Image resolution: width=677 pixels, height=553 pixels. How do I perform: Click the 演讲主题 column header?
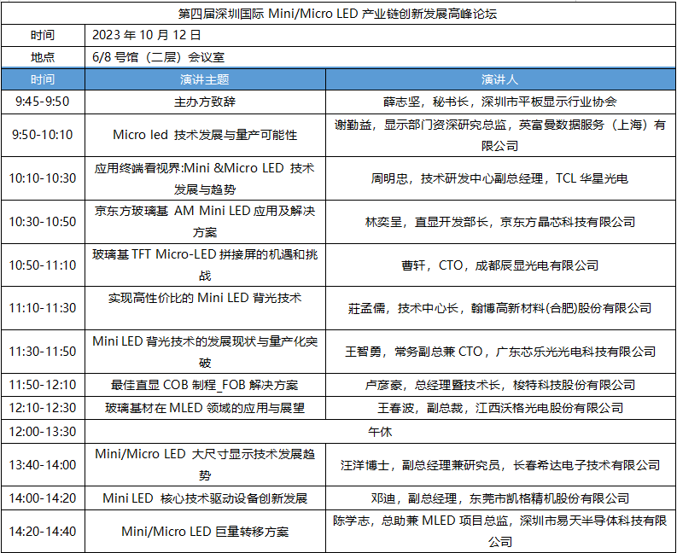click(x=205, y=79)
